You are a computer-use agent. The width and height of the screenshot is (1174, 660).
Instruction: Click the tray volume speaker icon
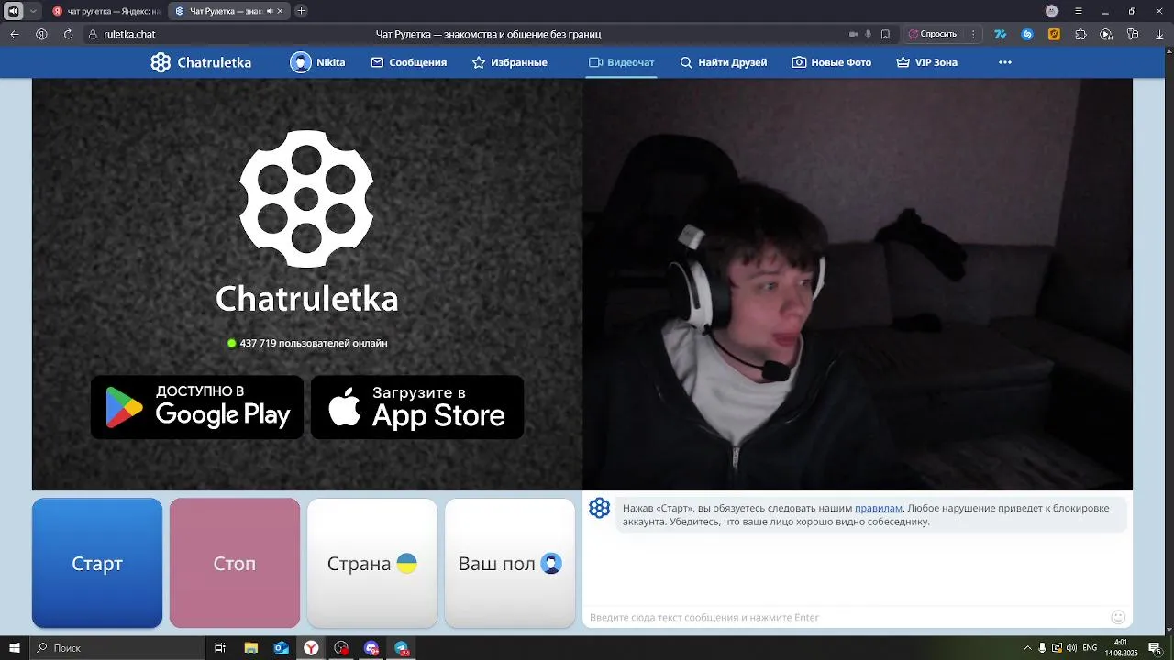[1071, 648]
